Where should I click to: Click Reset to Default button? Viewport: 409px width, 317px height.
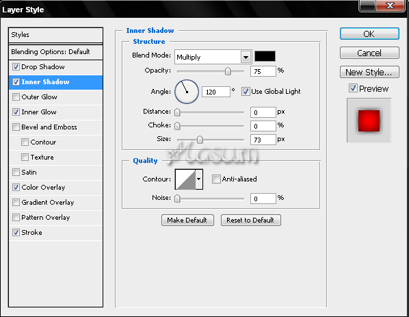[x=251, y=220]
